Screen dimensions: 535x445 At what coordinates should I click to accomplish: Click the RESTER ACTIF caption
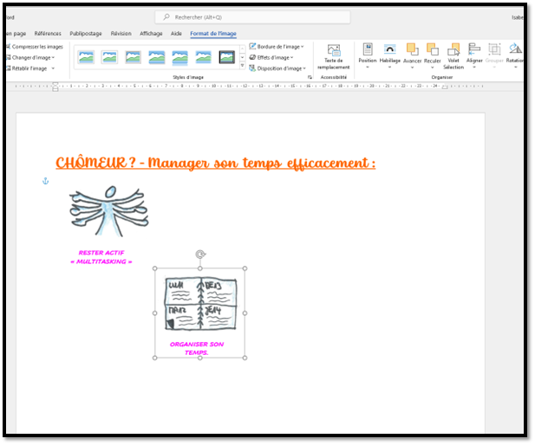pyautogui.click(x=101, y=257)
